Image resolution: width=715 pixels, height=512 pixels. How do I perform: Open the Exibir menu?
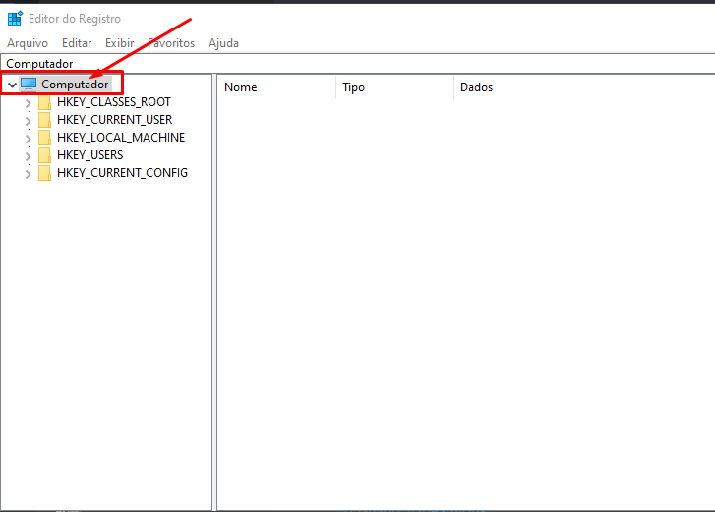point(119,43)
